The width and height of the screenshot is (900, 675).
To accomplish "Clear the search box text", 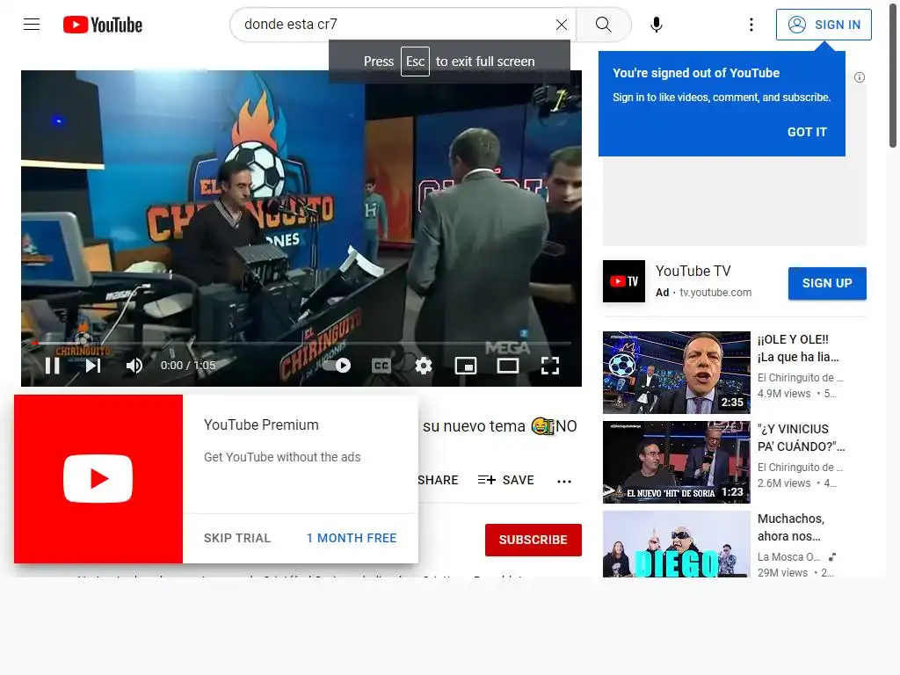I will [562, 24].
